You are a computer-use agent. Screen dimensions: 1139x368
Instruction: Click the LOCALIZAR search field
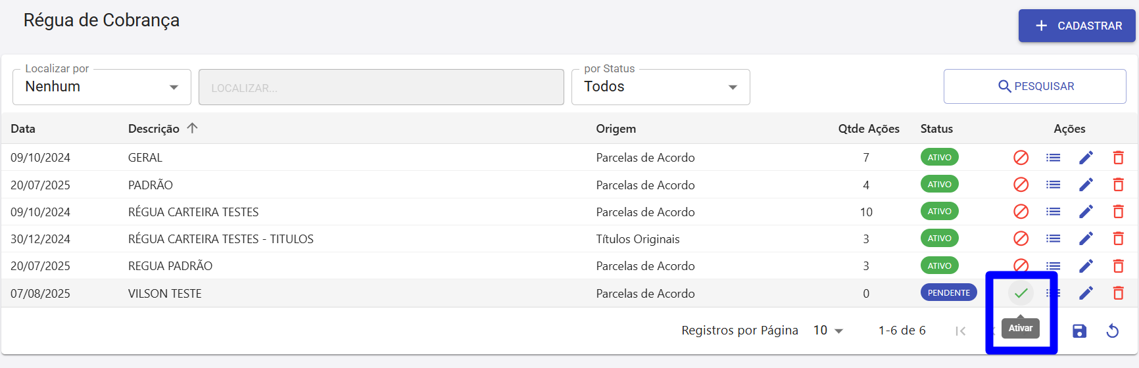point(381,87)
